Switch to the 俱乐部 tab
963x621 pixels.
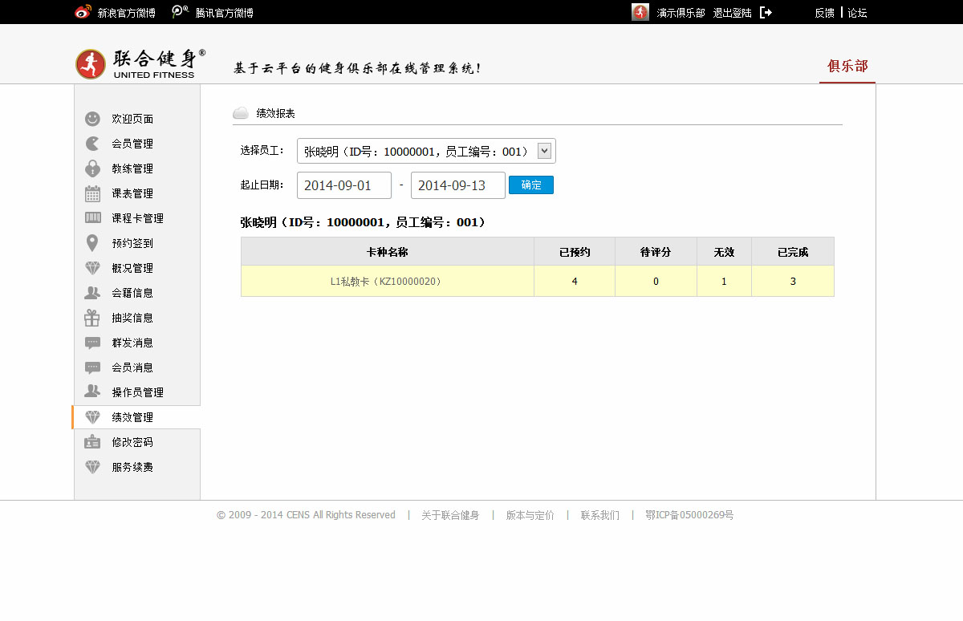847,67
